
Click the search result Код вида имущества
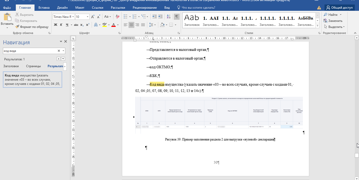(x=32, y=80)
